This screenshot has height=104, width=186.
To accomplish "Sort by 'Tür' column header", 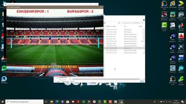I will 125,26.
